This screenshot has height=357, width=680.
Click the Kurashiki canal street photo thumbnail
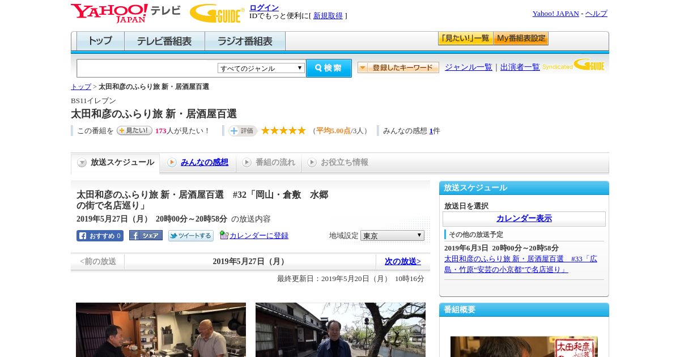pos(341,330)
